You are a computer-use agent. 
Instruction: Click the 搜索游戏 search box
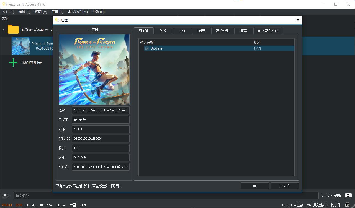[166, 196]
